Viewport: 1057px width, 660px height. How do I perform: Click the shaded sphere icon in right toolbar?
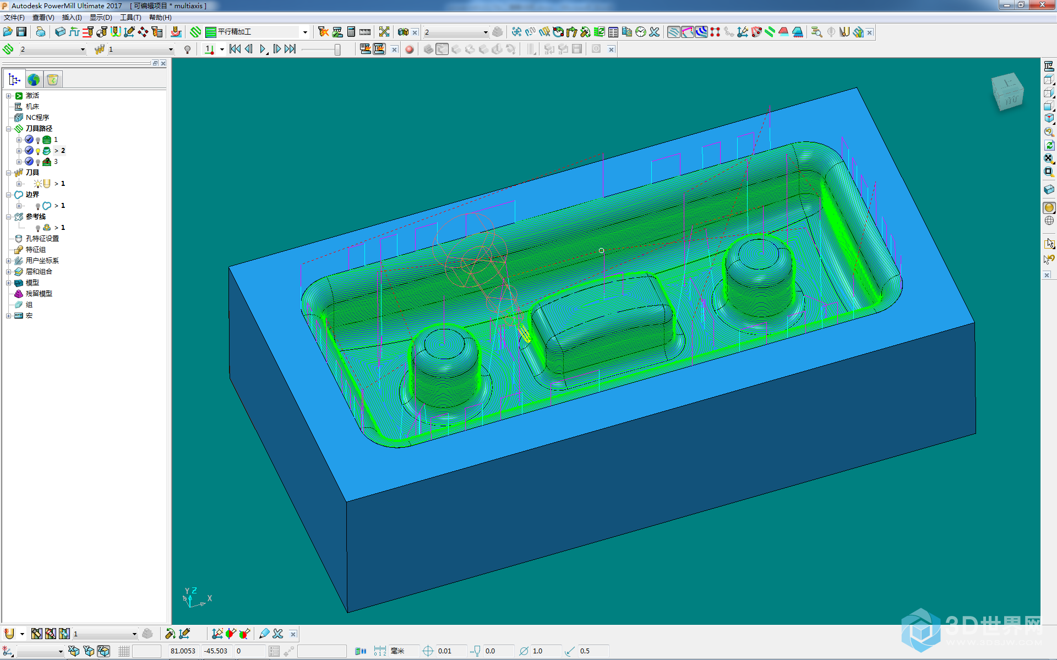point(1049,207)
